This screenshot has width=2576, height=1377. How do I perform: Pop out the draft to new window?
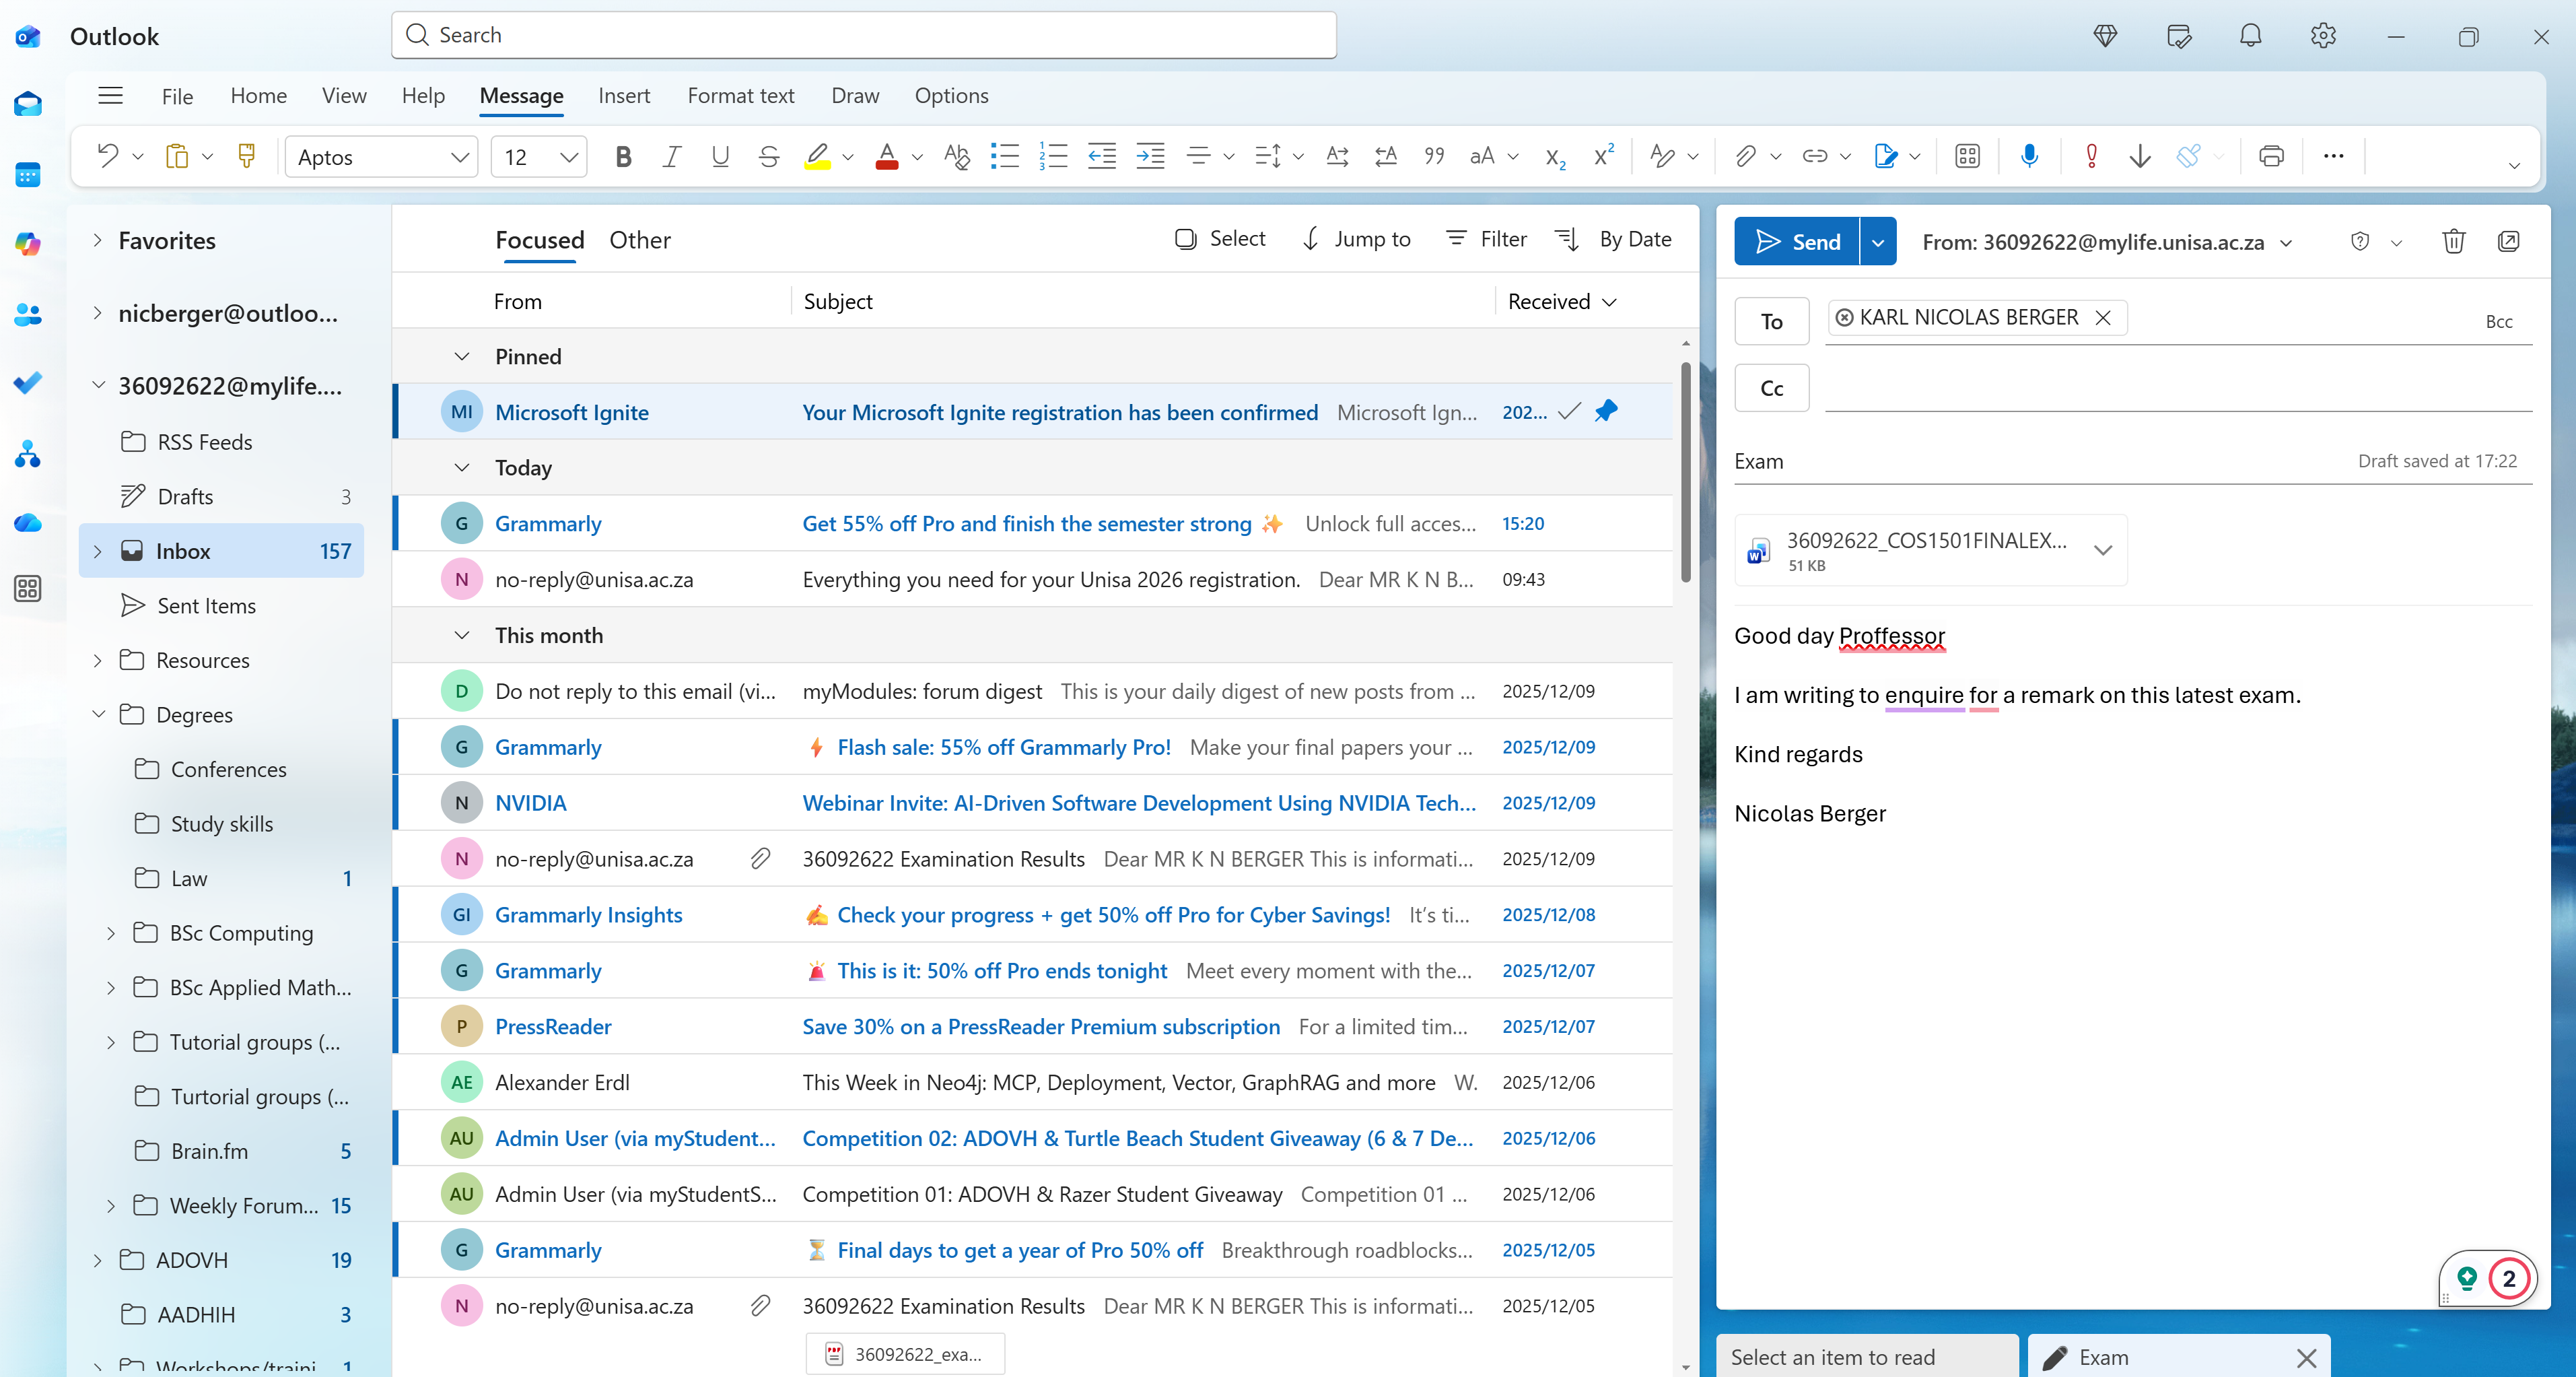tap(2508, 241)
